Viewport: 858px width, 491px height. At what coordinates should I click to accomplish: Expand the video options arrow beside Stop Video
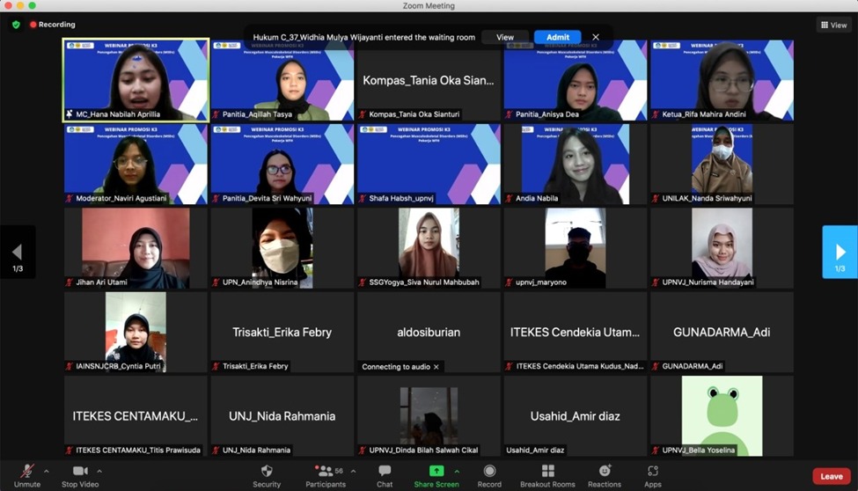pyautogui.click(x=99, y=472)
